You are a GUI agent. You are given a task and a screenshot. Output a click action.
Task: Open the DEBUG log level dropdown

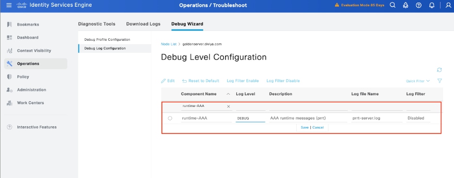(250, 118)
